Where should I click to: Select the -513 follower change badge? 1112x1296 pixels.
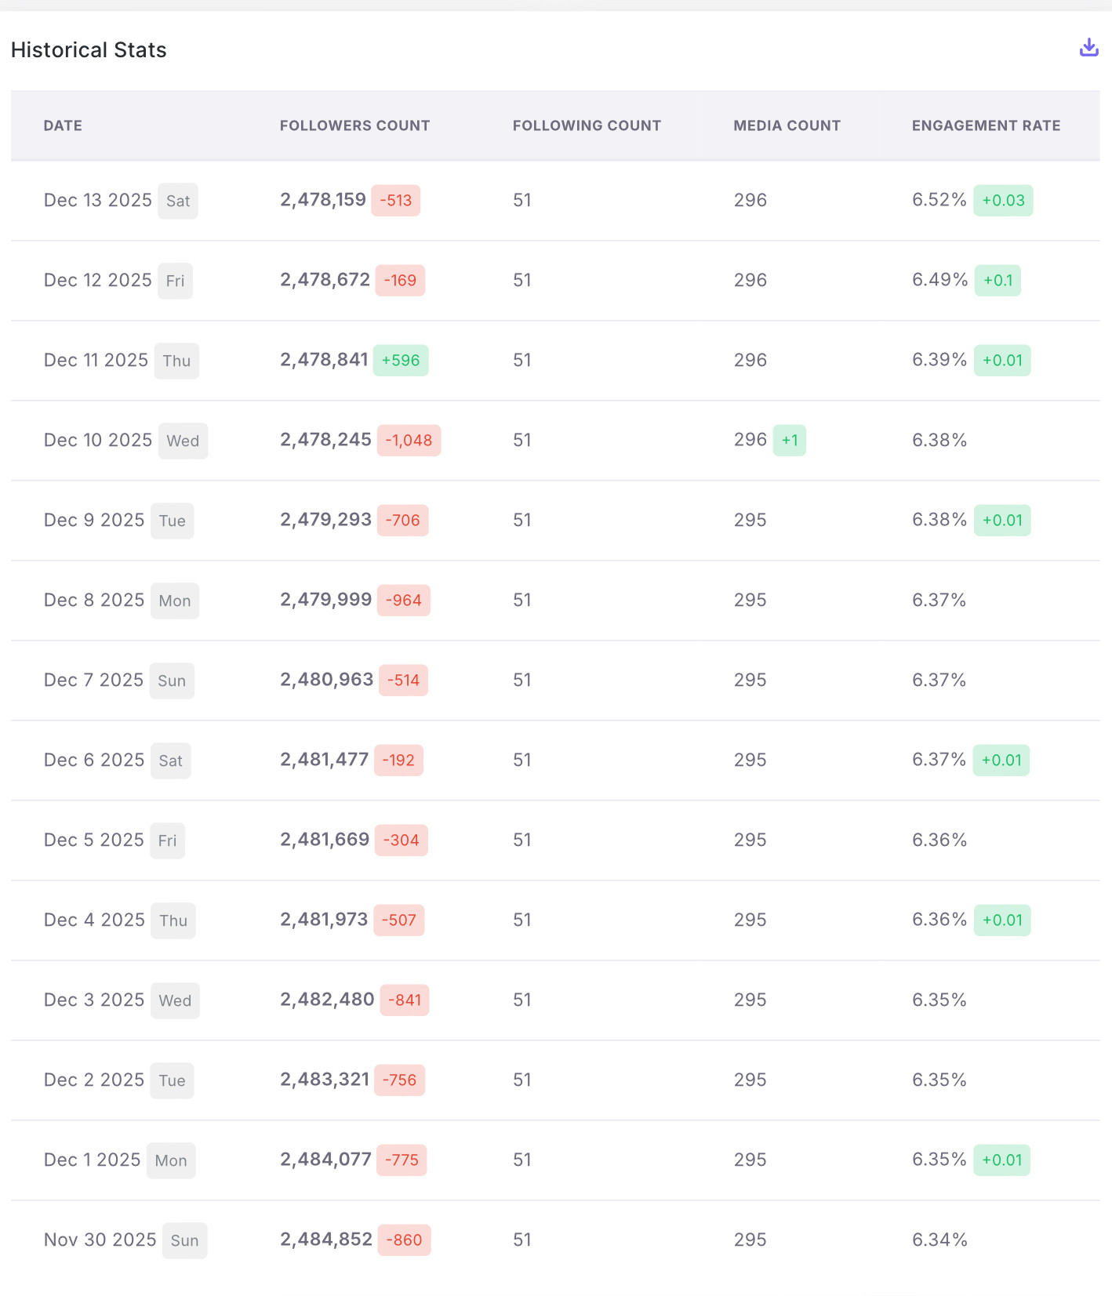point(396,200)
